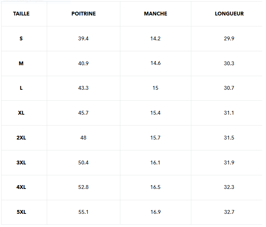Select chest value 48 for 2XL
This screenshot has height=227, width=266.
83,138
